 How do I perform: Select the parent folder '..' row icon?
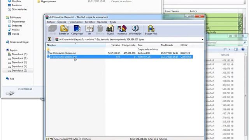(48, 49)
